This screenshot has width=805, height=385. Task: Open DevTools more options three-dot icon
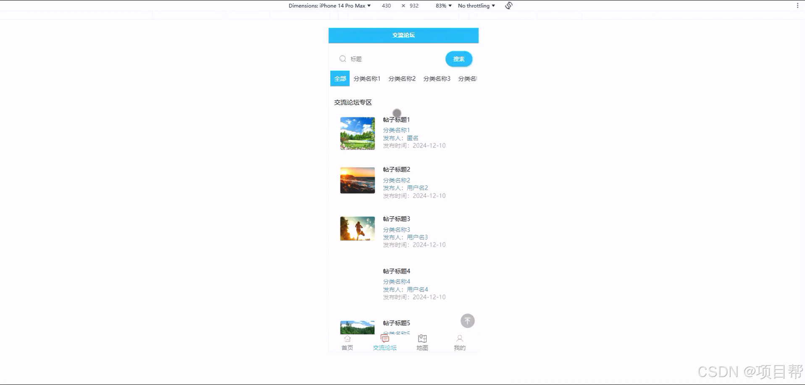click(798, 5)
